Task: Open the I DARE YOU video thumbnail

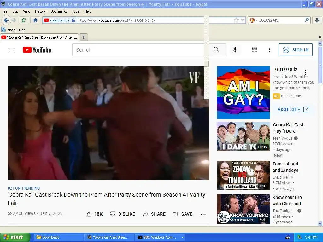Action: coord(243,136)
